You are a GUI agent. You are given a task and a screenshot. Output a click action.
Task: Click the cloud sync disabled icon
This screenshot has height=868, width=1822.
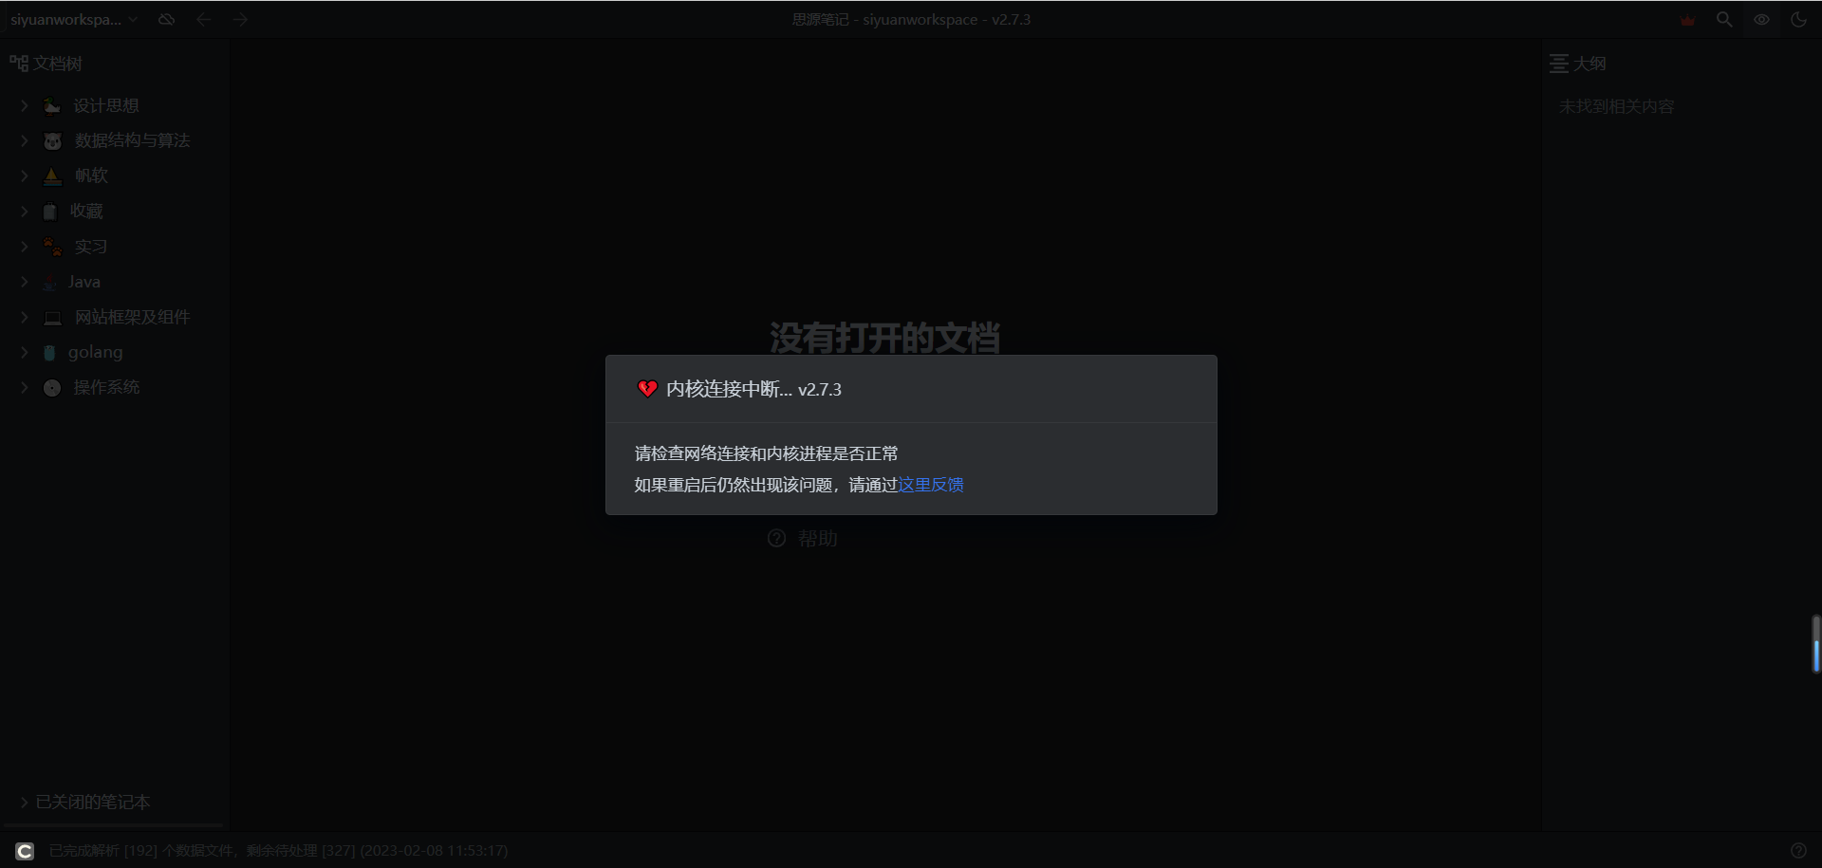[166, 19]
